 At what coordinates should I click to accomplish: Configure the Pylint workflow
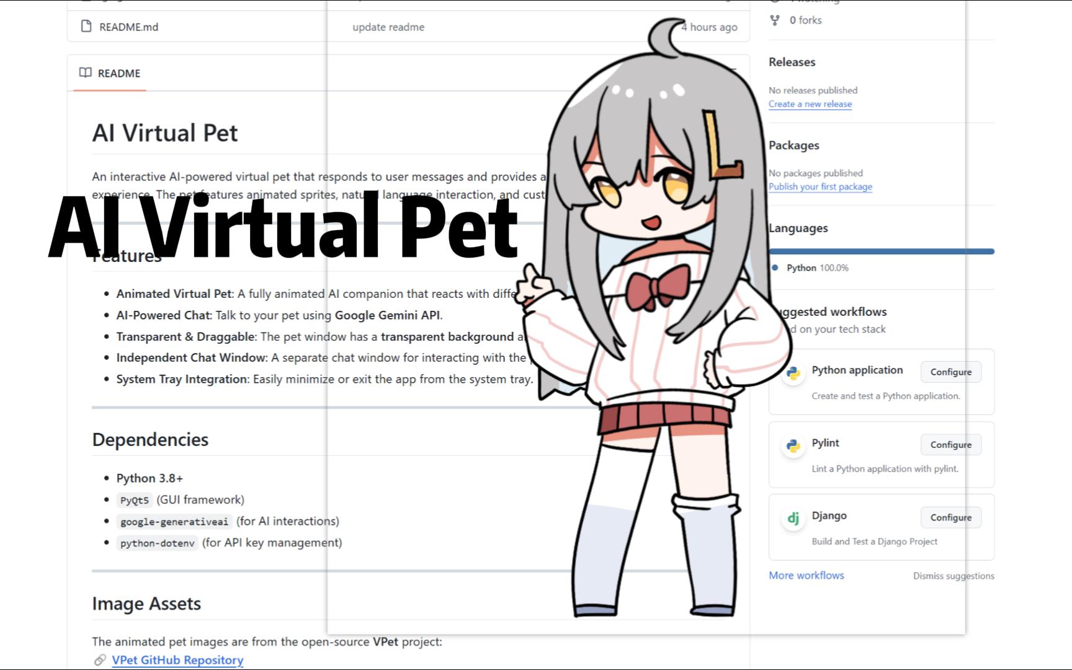(x=951, y=444)
